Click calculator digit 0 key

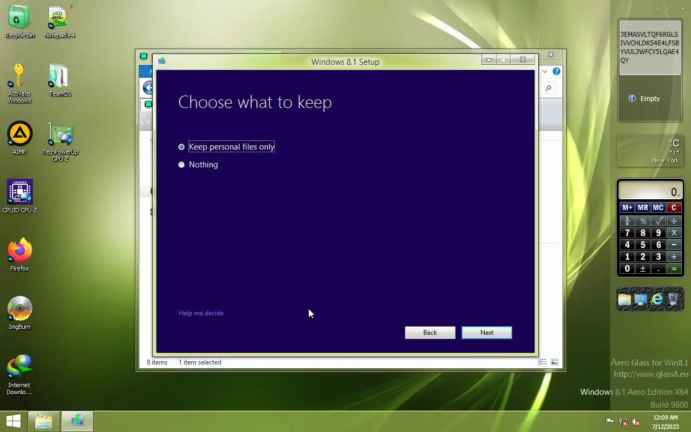tap(627, 268)
